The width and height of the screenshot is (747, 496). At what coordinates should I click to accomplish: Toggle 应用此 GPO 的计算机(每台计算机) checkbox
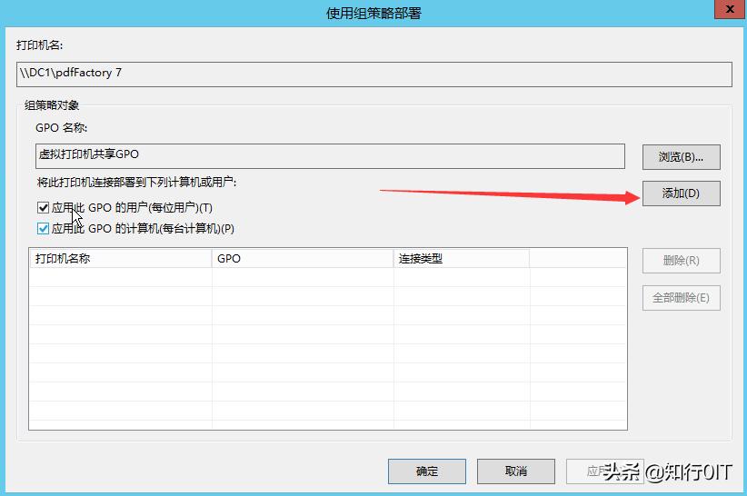tap(43, 229)
